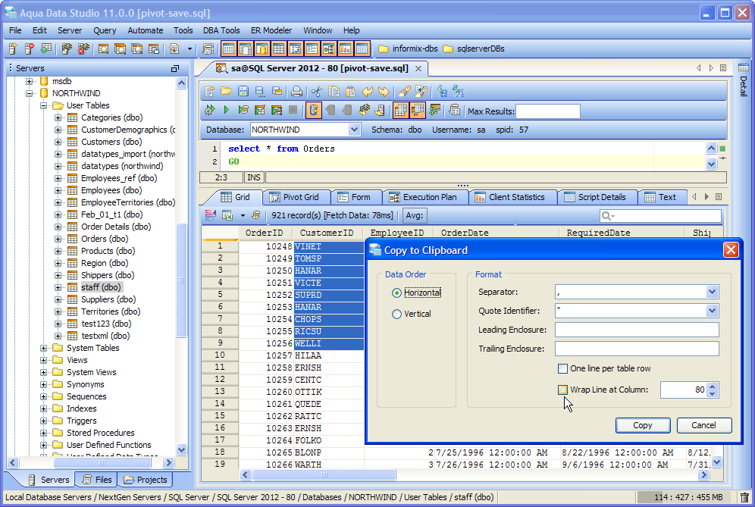Close the pivot-save.sql editor tab

click(x=418, y=68)
